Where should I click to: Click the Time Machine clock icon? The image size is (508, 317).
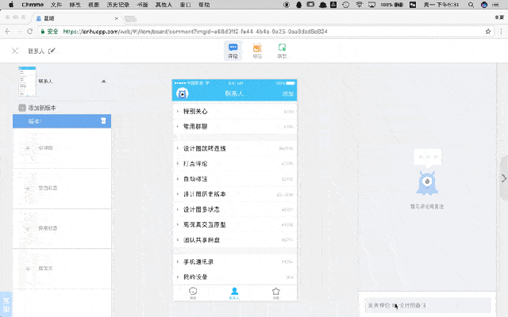pyautogui.click(x=346, y=5)
